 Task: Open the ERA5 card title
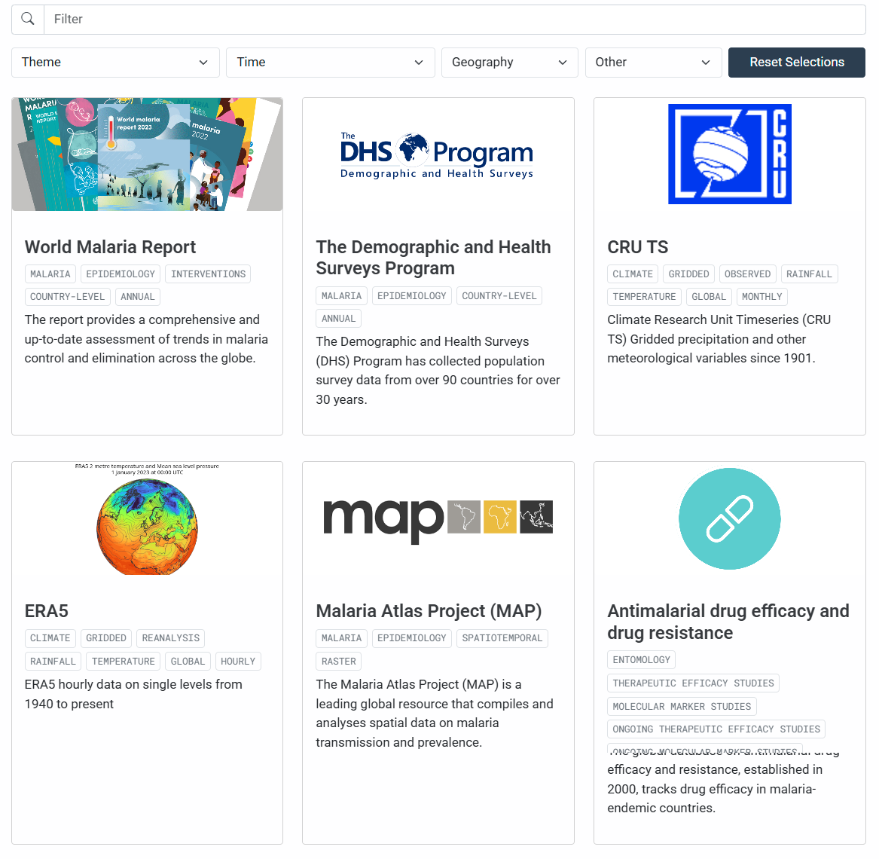click(47, 611)
